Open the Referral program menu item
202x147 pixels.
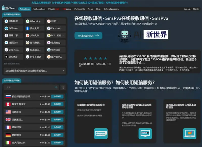pos(111,9)
